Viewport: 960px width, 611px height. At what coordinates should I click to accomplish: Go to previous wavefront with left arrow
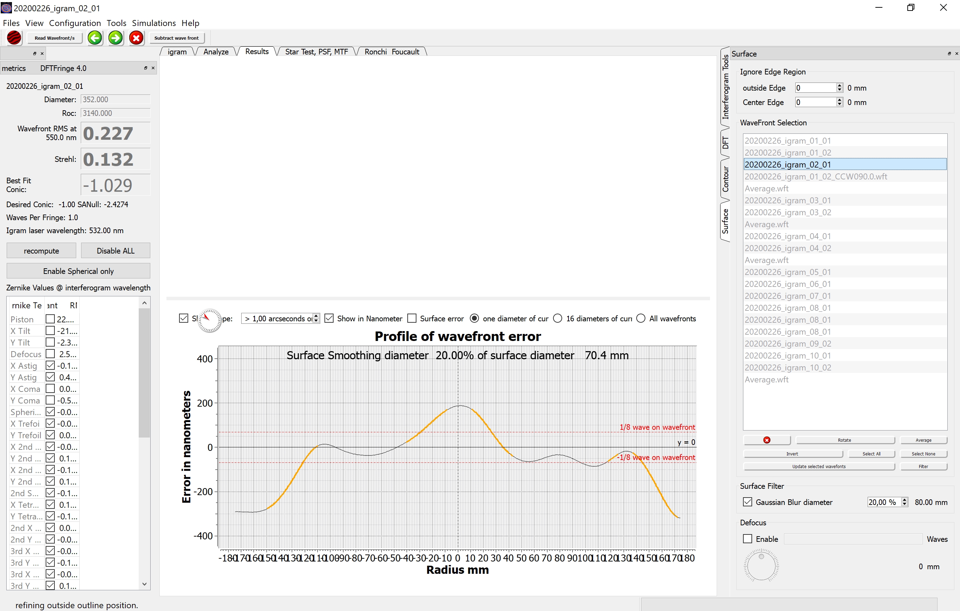(x=95, y=38)
